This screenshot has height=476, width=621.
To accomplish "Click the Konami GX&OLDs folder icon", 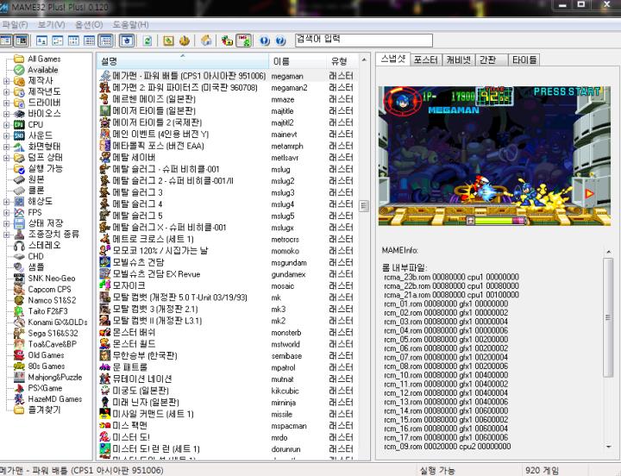I will [x=19, y=322].
